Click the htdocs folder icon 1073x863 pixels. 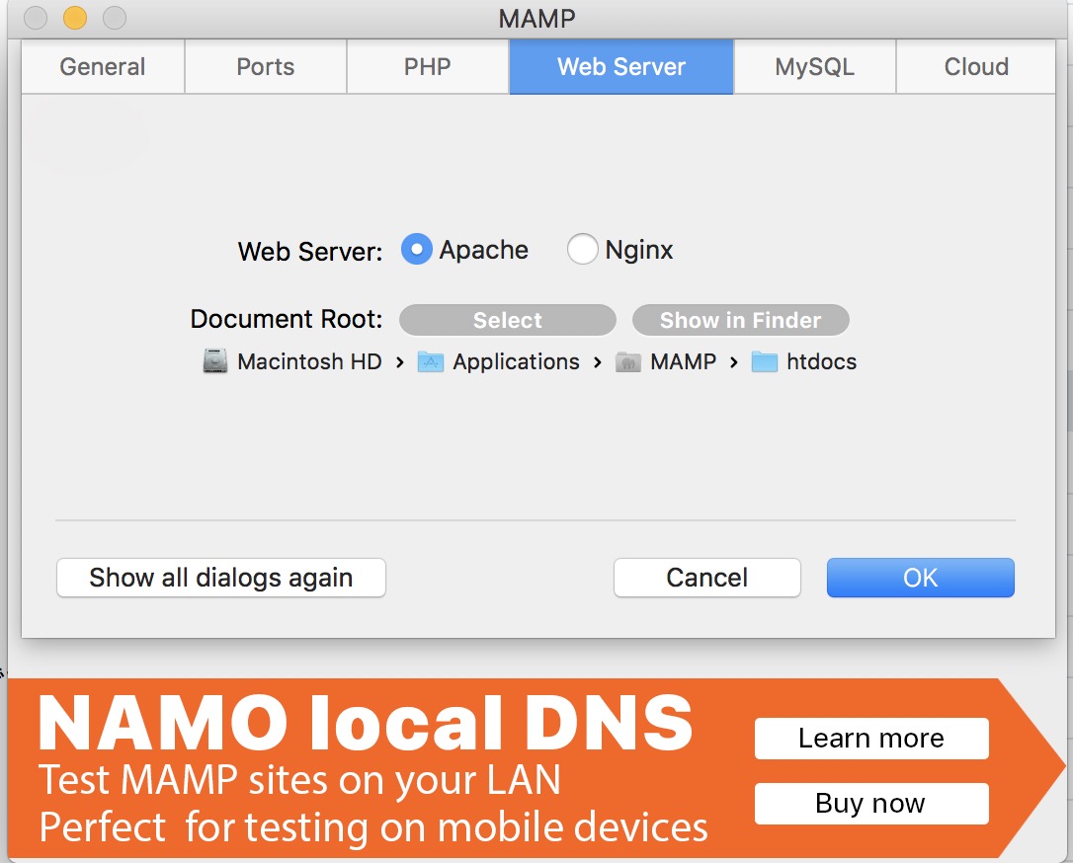pos(765,361)
